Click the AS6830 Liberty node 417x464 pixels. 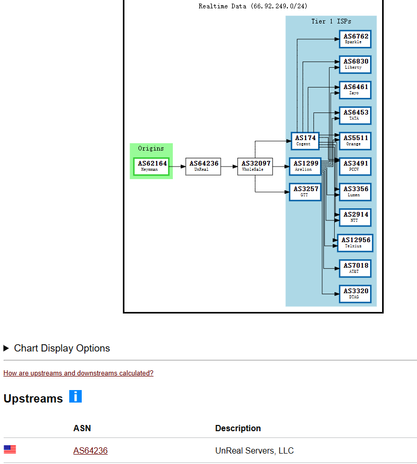click(x=355, y=65)
